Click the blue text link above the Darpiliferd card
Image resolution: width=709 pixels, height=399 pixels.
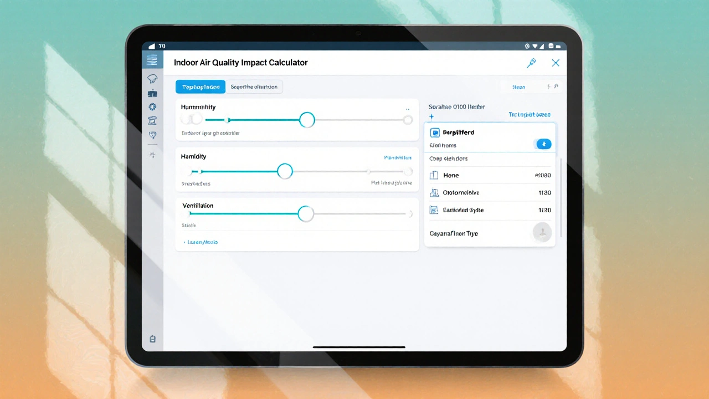pos(529,115)
